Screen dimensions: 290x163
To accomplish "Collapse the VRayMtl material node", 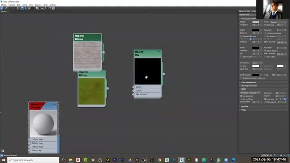I will pyautogui.click(x=55, y=104).
